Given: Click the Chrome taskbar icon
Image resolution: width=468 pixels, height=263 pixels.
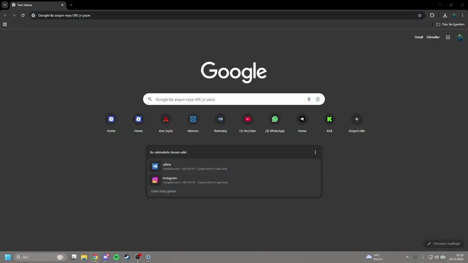Looking at the screenshot, I should tap(95, 257).
